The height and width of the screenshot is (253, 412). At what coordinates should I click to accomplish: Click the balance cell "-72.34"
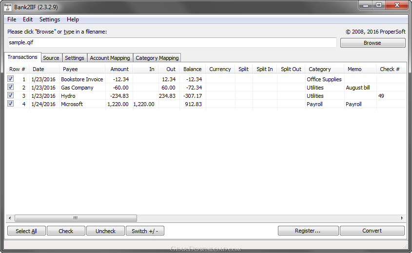tap(194, 88)
